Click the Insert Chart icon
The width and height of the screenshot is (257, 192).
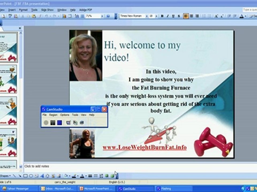(64, 16)
